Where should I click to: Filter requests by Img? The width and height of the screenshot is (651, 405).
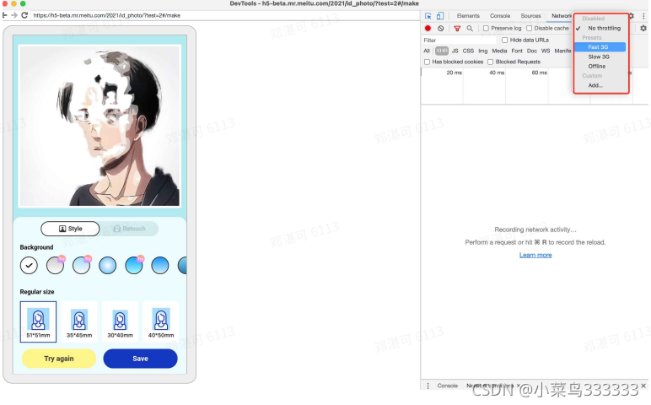[x=483, y=51]
